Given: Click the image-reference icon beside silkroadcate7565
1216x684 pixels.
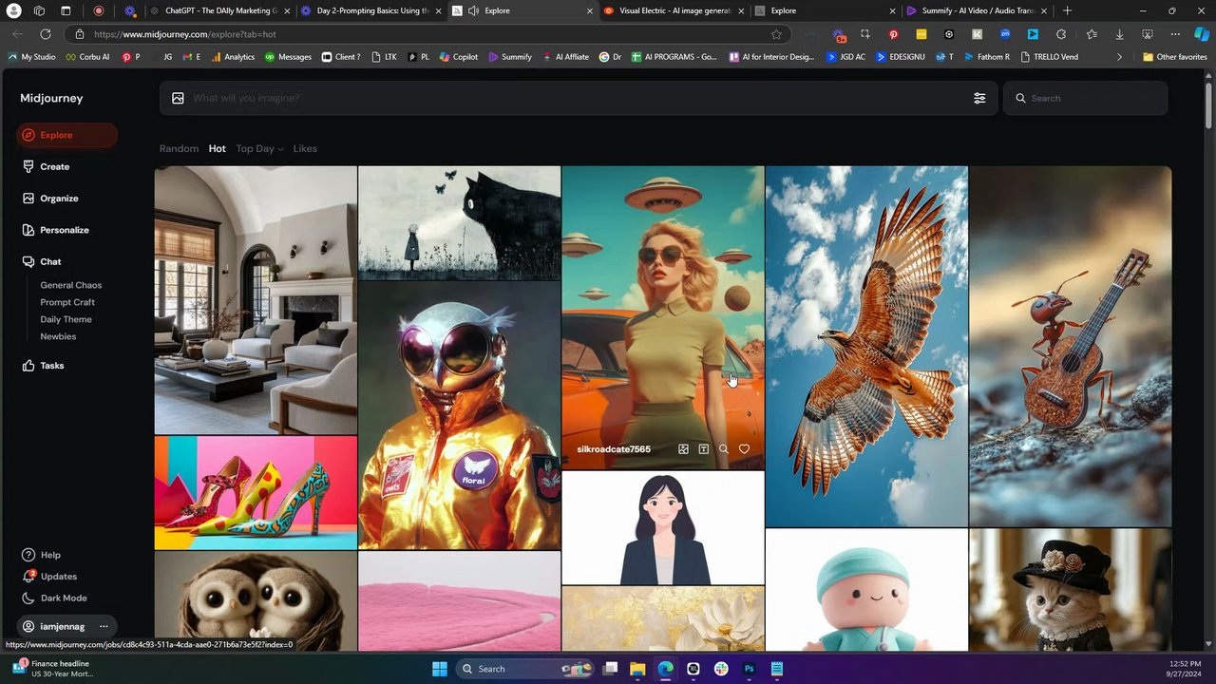Looking at the screenshot, I should [x=683, y=449].
